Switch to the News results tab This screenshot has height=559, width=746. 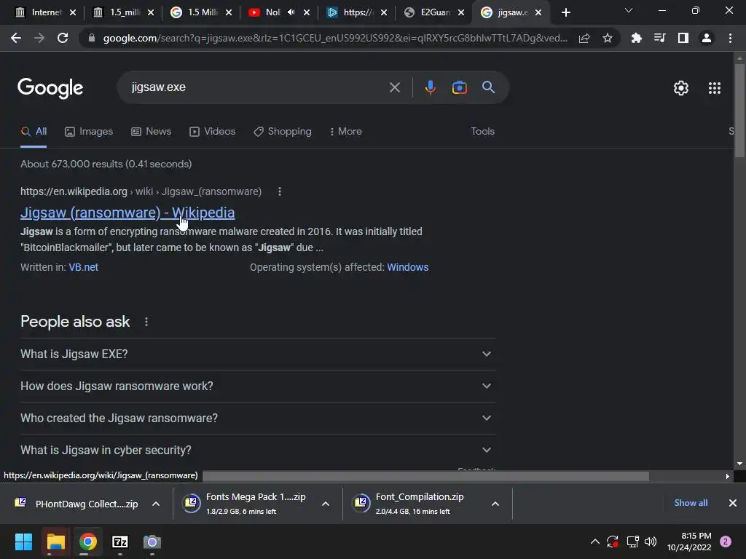(152, 131)
